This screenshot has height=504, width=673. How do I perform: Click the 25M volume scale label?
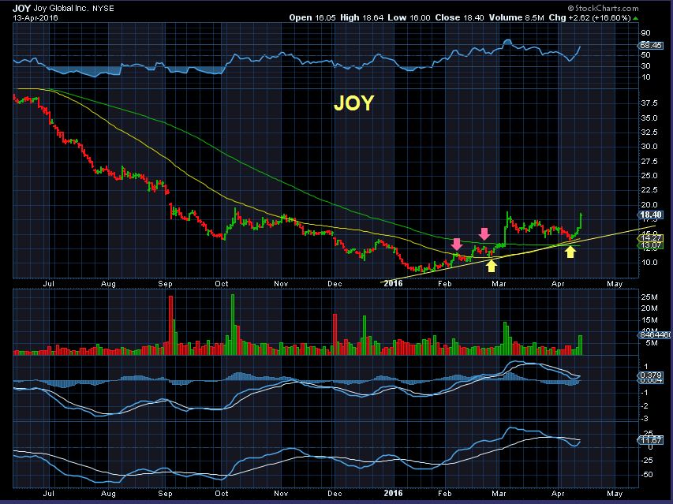click(x=649, y=297)
